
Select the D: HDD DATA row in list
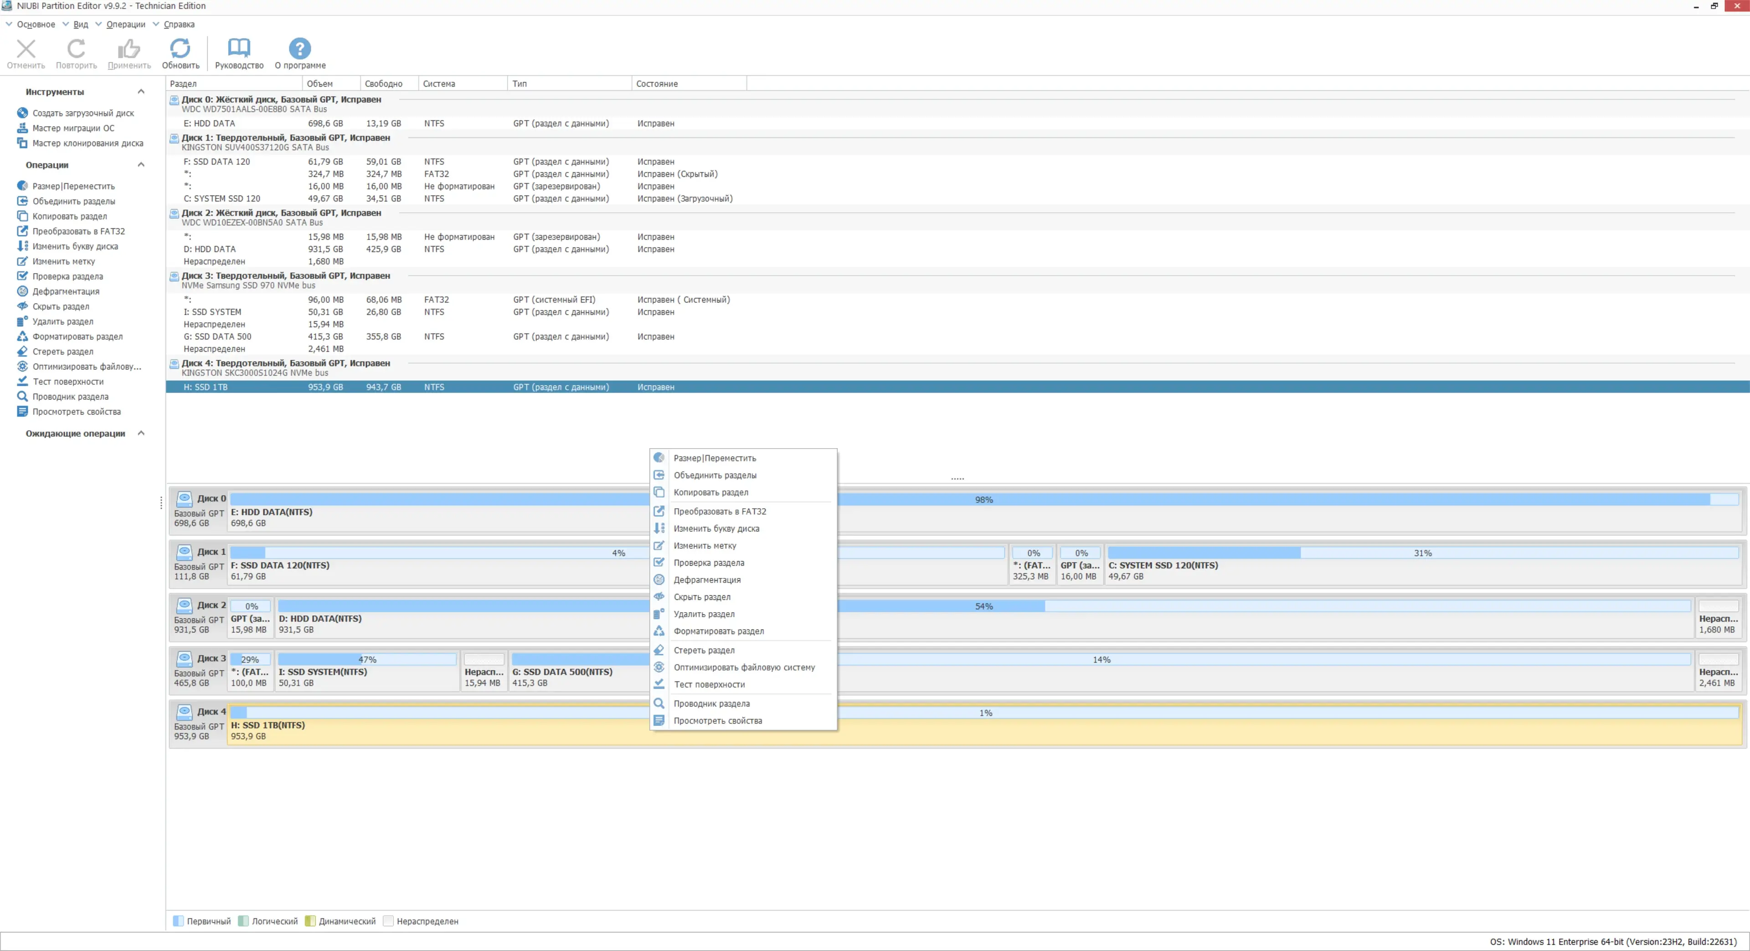(x=209, y=249)
